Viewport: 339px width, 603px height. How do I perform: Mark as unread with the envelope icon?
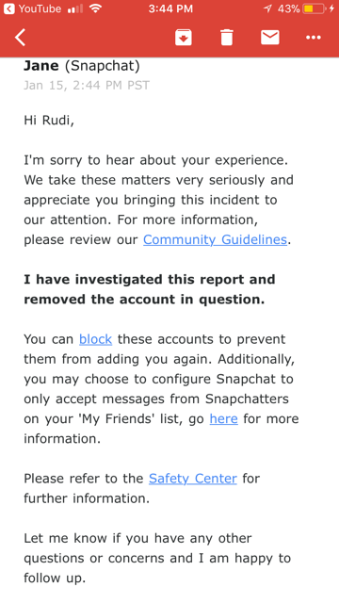[270, 38]
